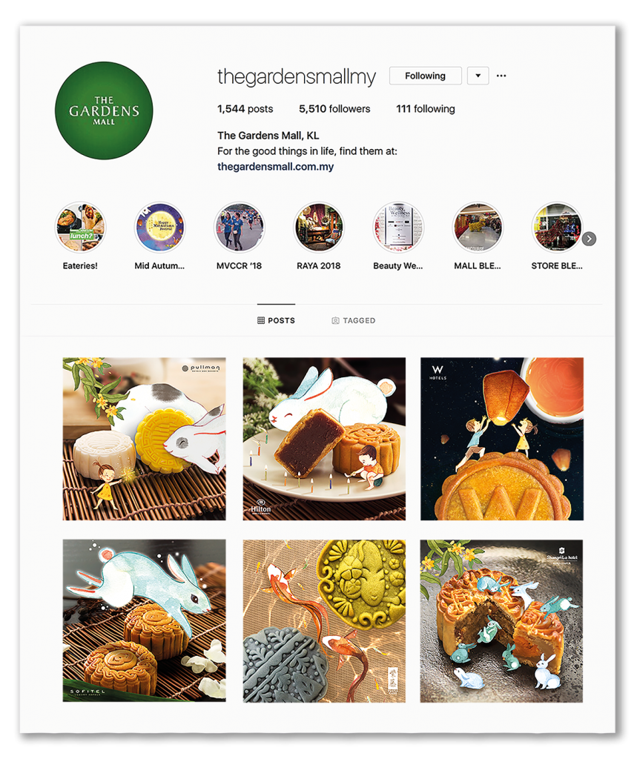Open the Sofitel rabbit mooncake post
634x759 pixels.
145,621
